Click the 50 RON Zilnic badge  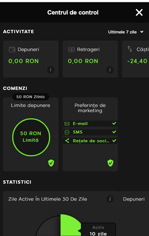pos(31,97)
